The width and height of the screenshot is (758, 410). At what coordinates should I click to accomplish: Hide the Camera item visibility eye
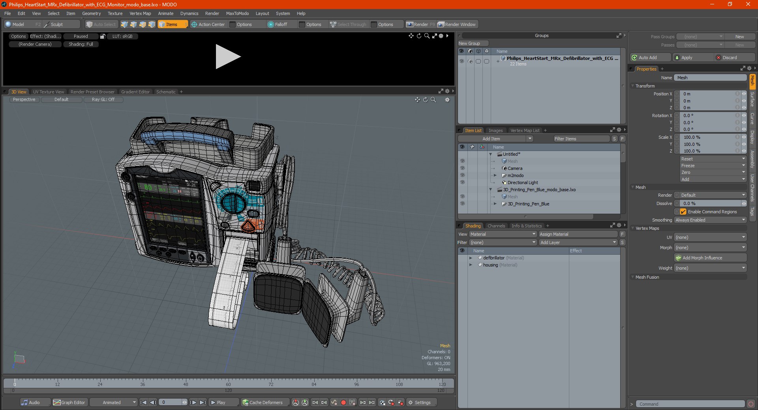[x=462, y=168]
